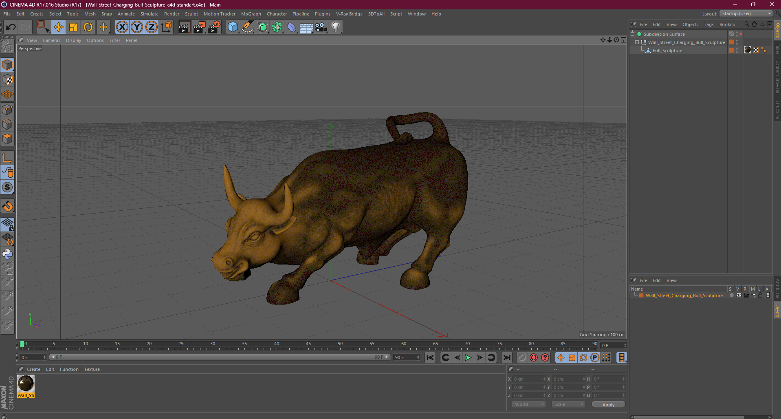
Task: Select Bull_Sculpture object in tree
Action: click(x=667, y=51)
